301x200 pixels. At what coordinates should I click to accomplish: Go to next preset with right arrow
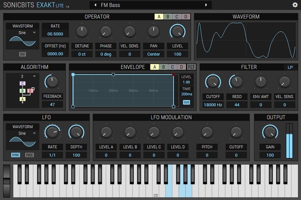coord(206,5)
